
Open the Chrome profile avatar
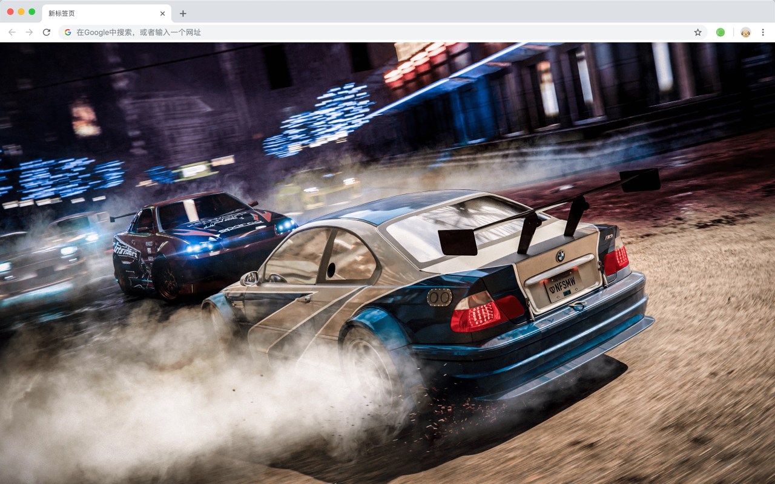[x=745, y=32]
